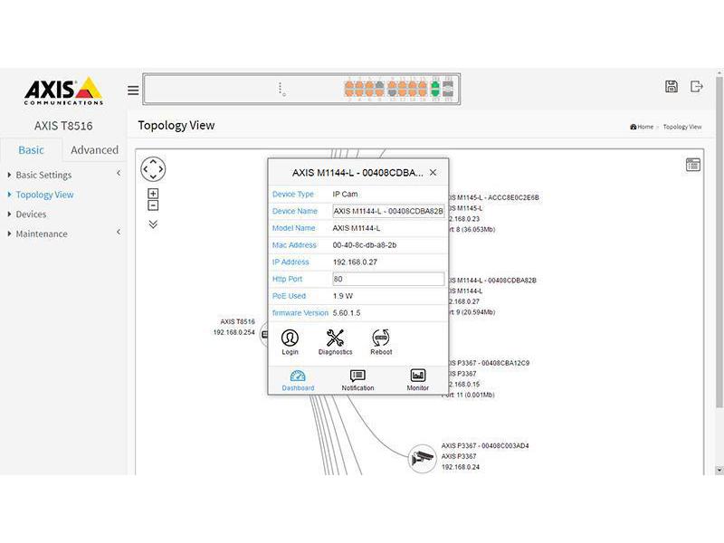Open Notification in the device dialog
This screenshot has height=543, width=724.
[358, 378]
